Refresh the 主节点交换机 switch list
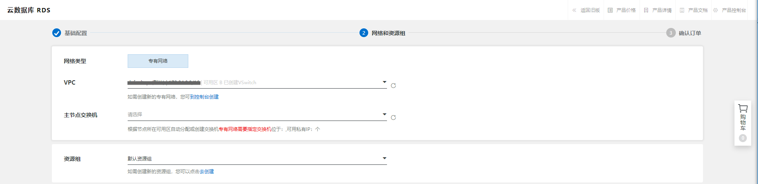Image resolution: width=758 pixels, height=184 pixels. 393,117
